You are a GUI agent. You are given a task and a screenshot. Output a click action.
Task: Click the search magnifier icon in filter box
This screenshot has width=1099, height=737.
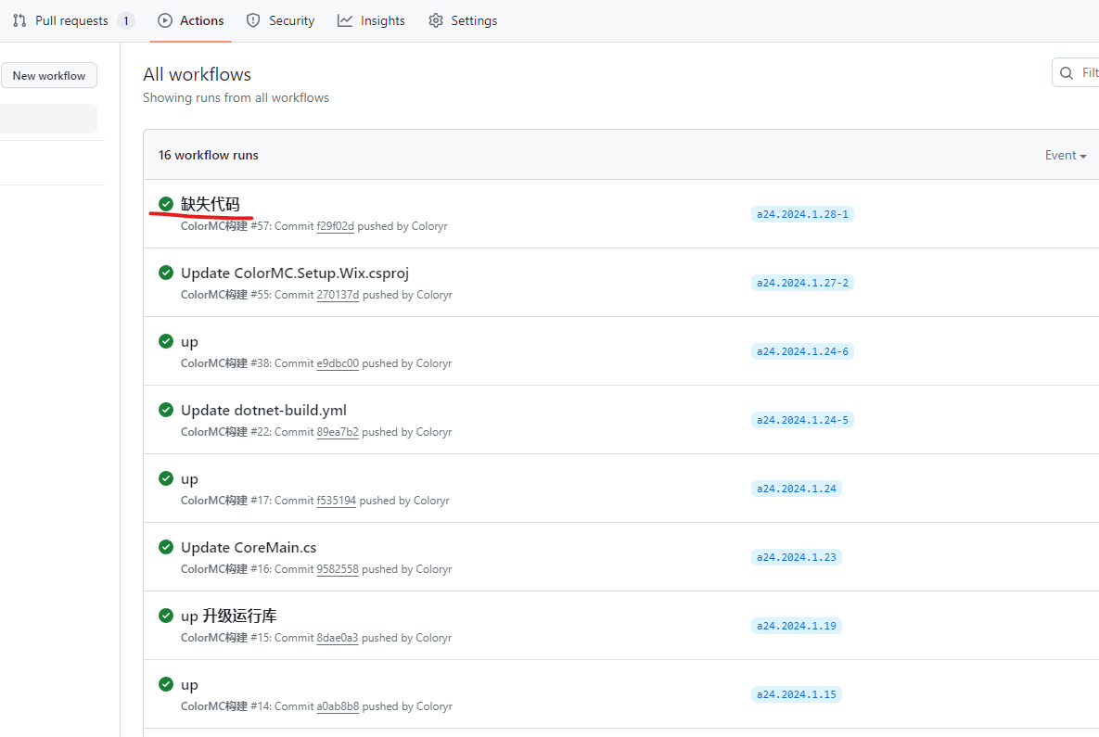coord(1067,72)
